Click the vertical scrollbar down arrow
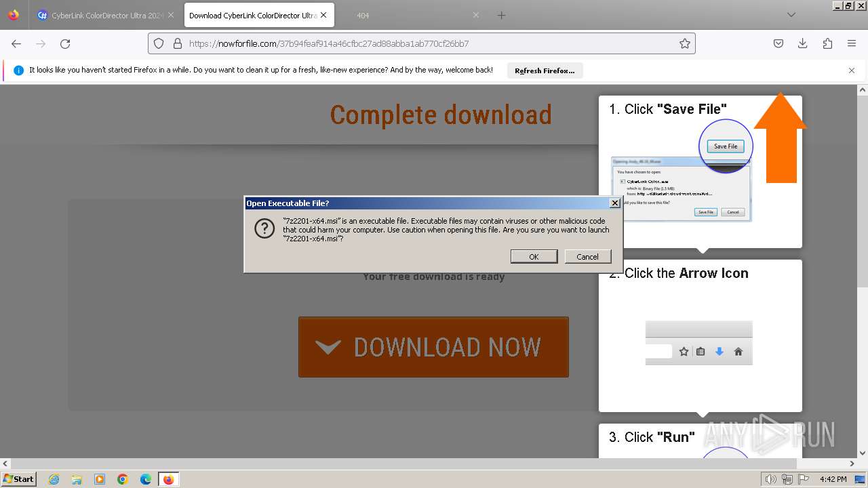 tap(863, 453)
